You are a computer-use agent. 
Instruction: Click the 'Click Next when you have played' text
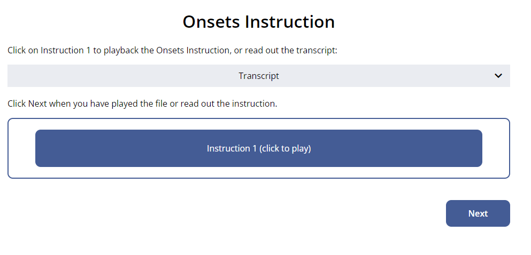[x=142, y=103]
